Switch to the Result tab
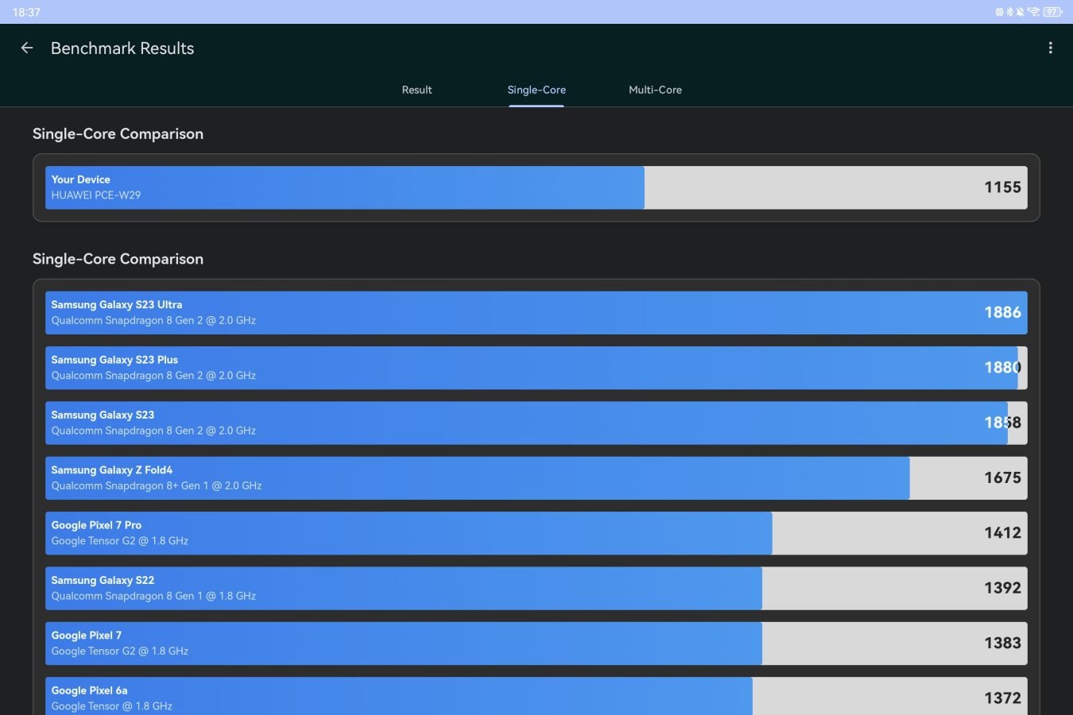The image size is (1073, 715). 416,90
